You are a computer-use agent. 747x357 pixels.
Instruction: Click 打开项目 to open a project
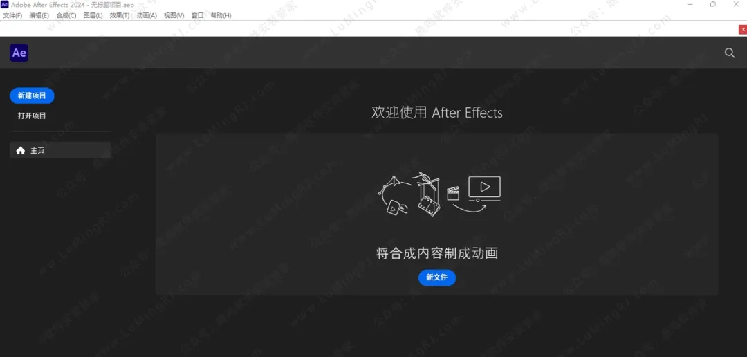tap(32, 116)
